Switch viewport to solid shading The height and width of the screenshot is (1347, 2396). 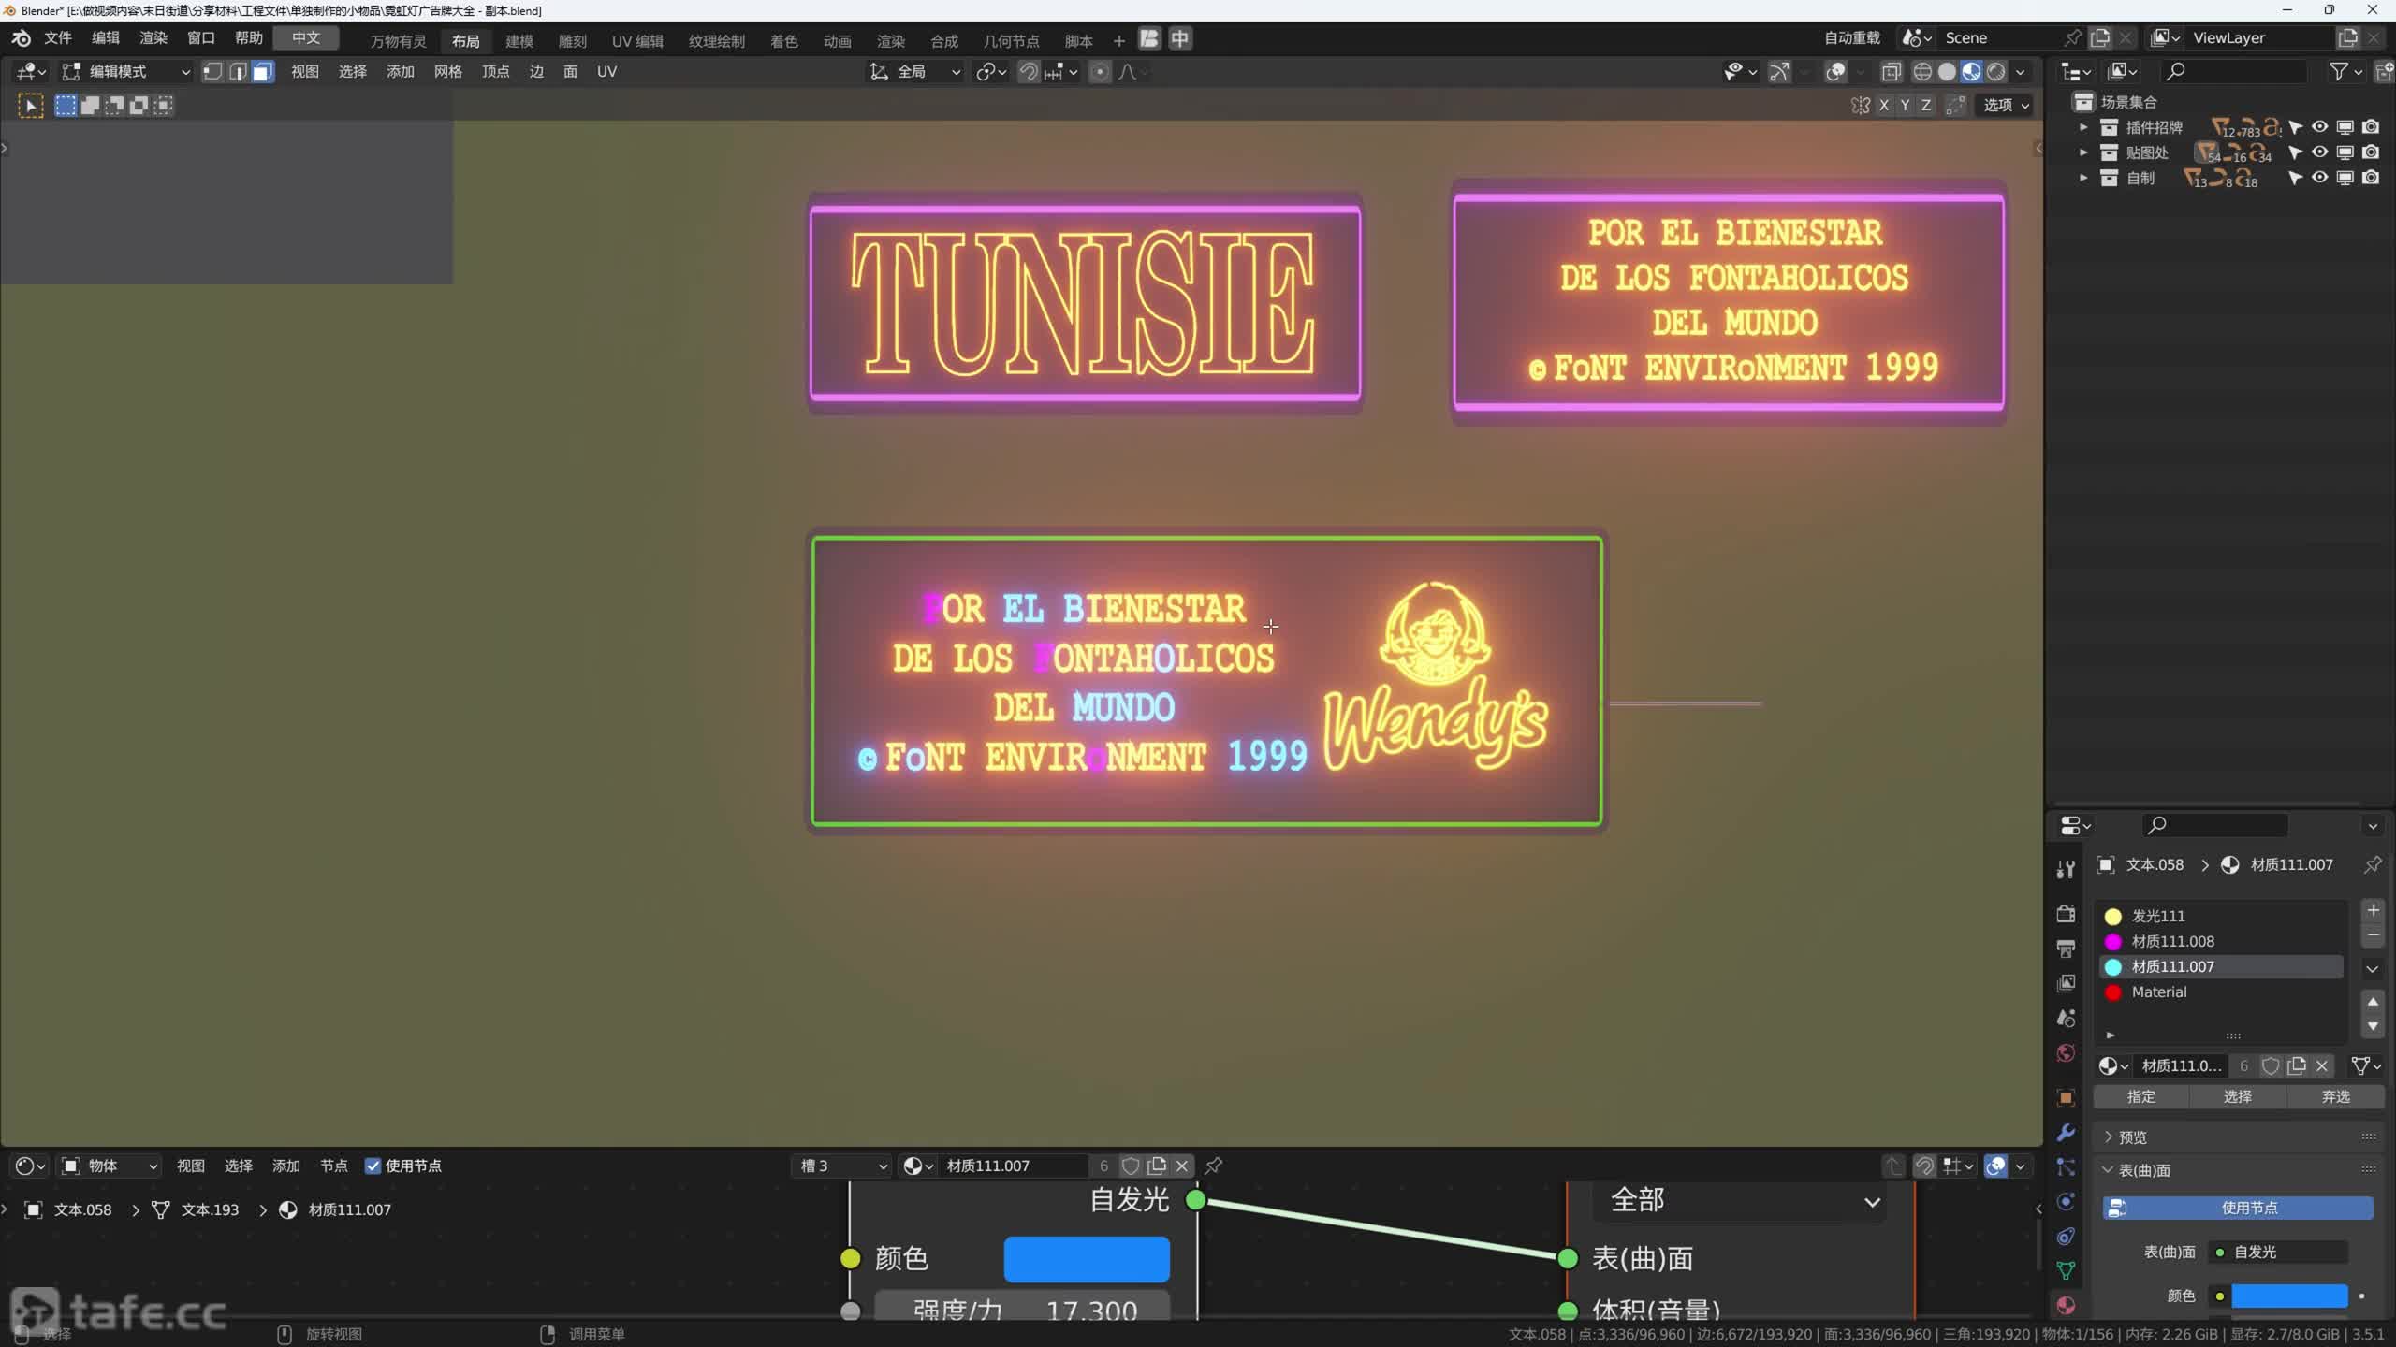click(1947, 72)
